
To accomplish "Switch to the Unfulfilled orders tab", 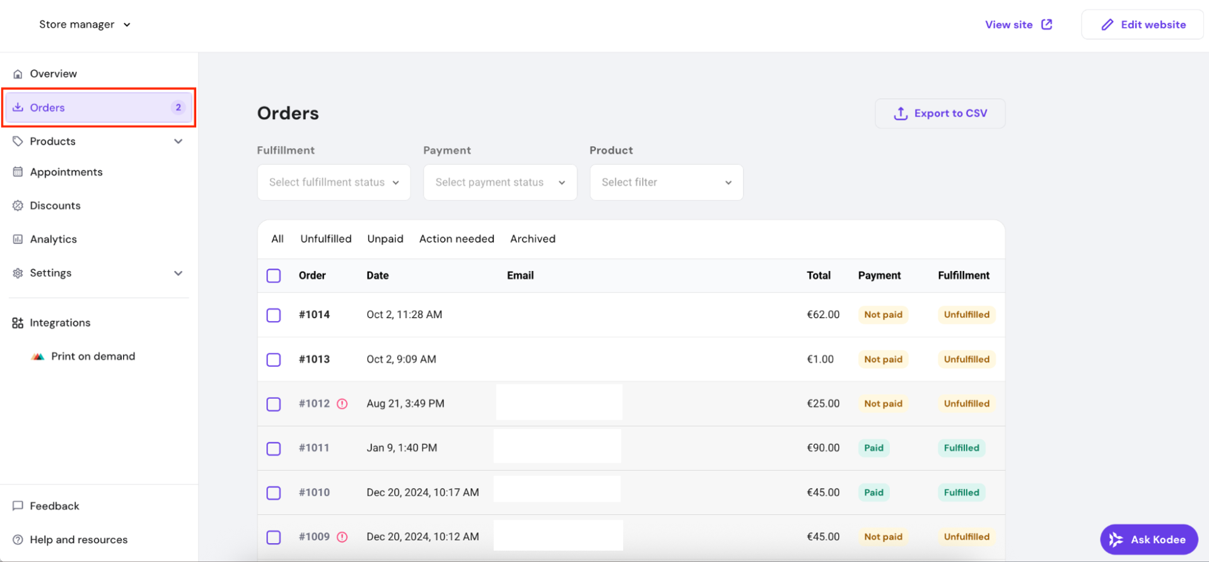I will click(x=325, y=239).
